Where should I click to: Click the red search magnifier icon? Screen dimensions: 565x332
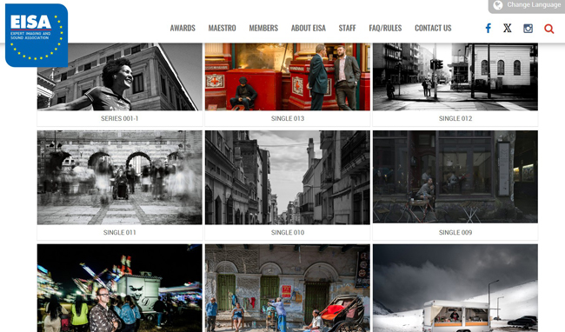coord(548,29)
